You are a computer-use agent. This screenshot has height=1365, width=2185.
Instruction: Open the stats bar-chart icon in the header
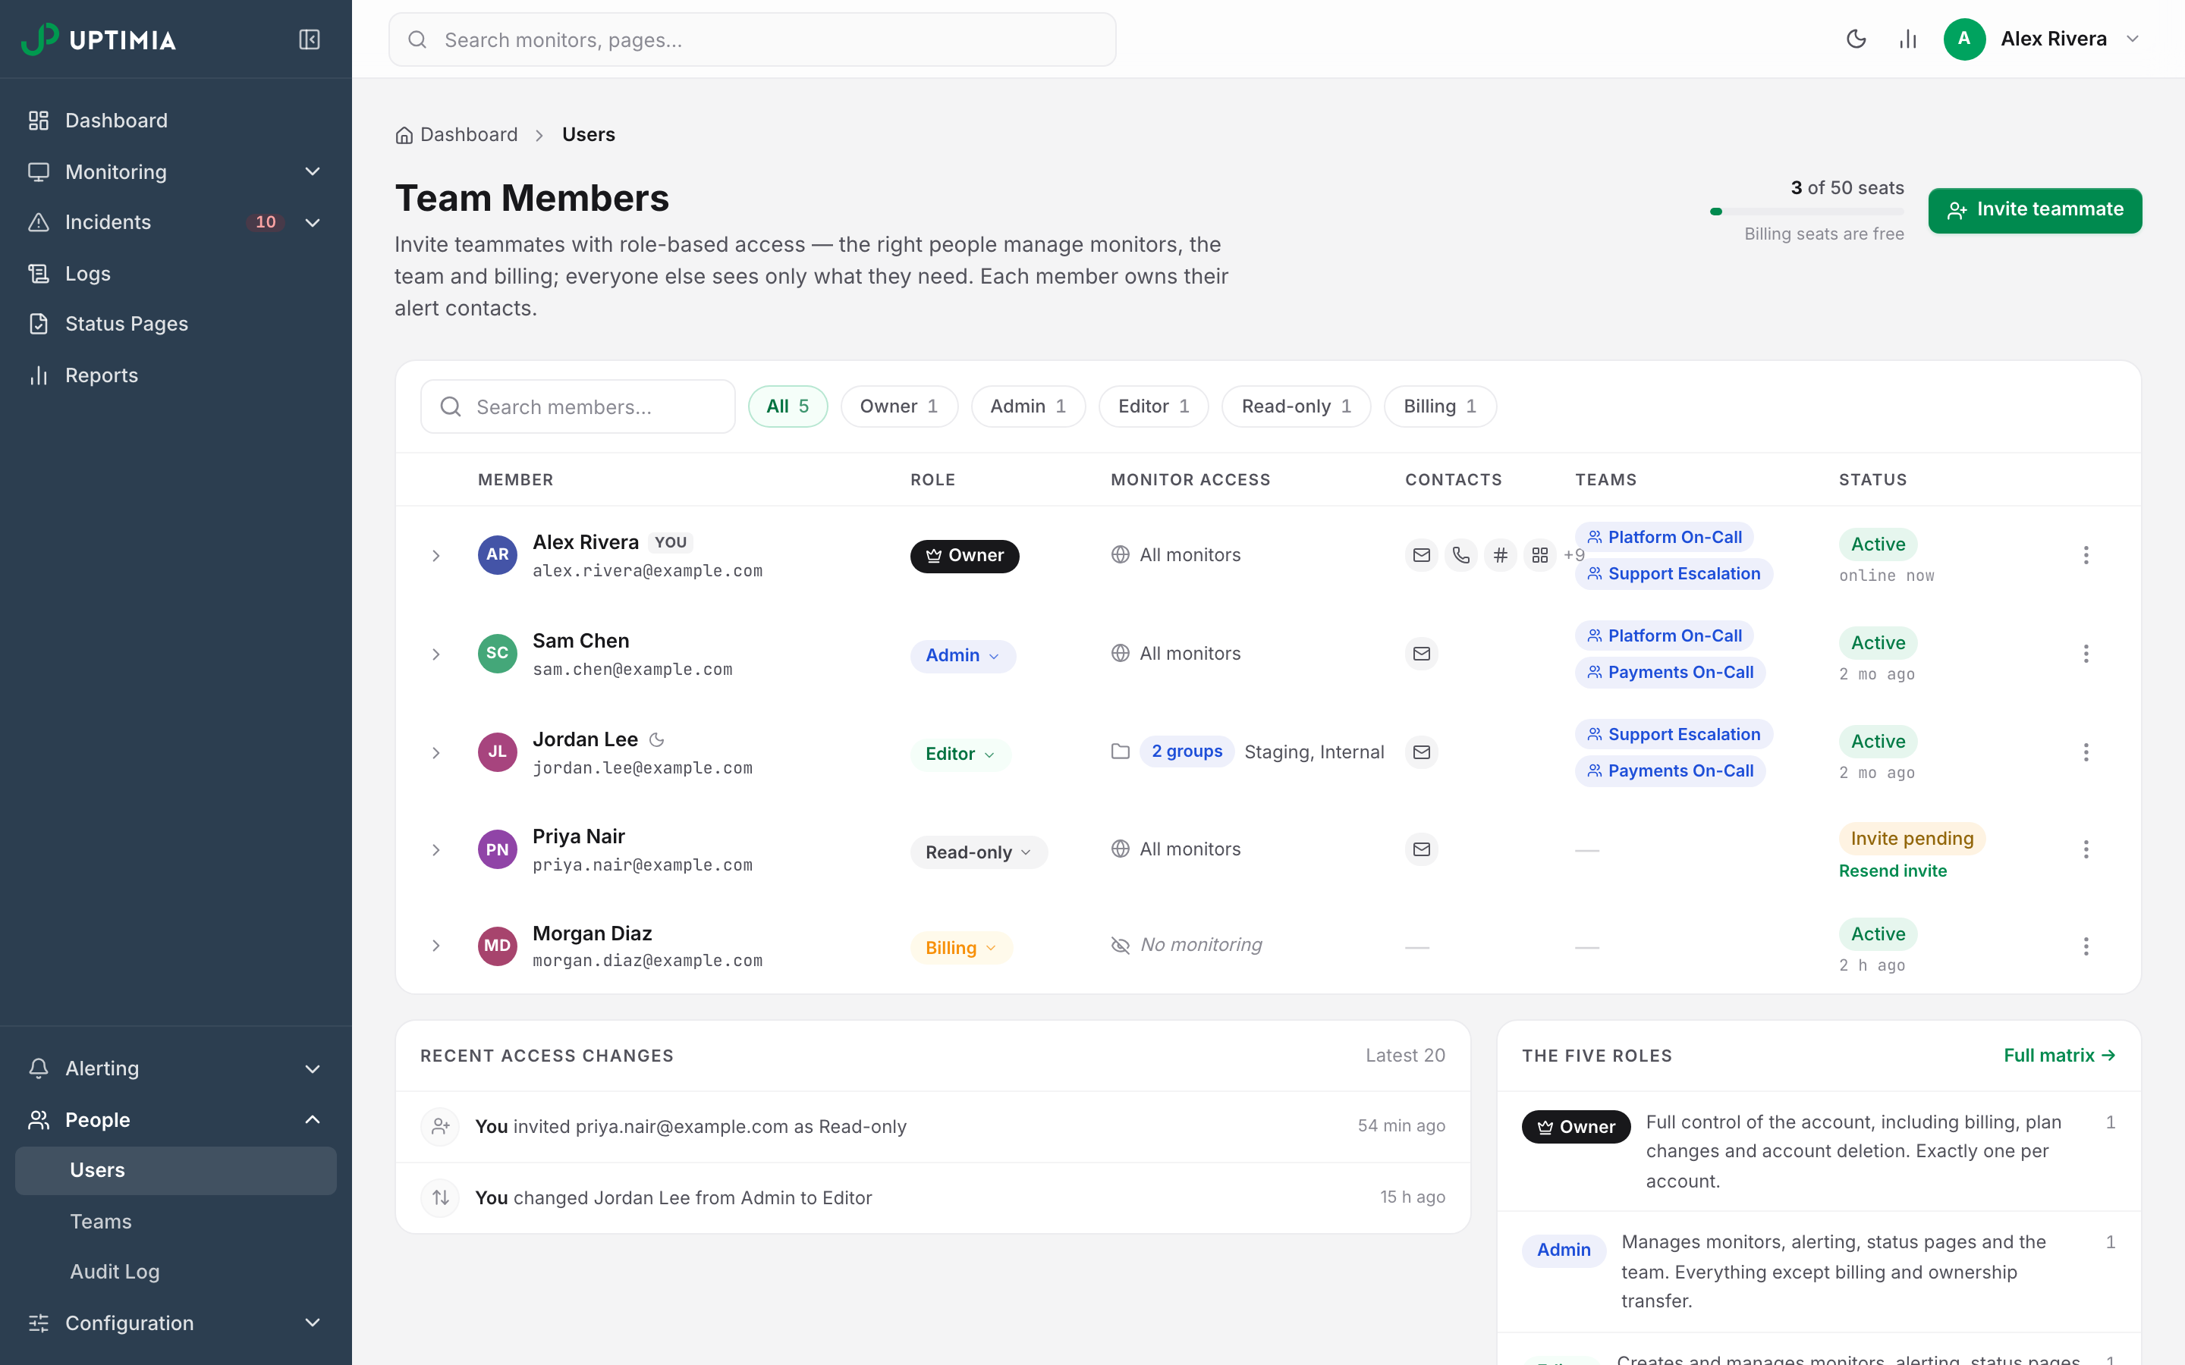tap(1908, 39)
